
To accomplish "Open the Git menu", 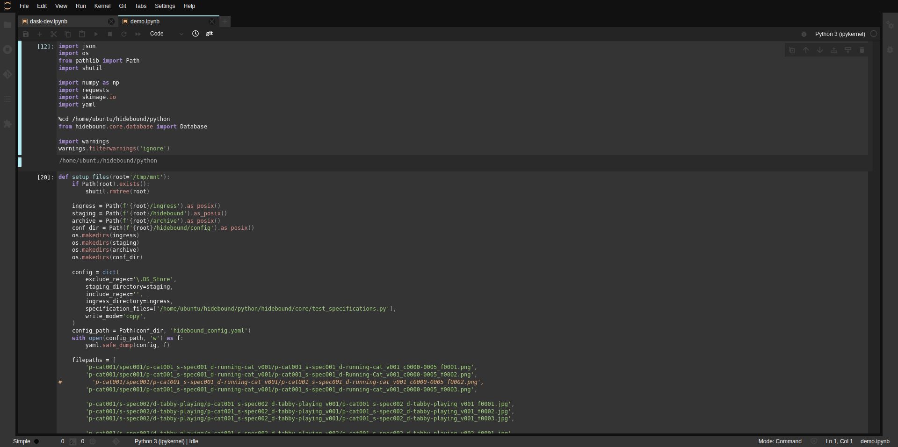I will coord(123,6).
